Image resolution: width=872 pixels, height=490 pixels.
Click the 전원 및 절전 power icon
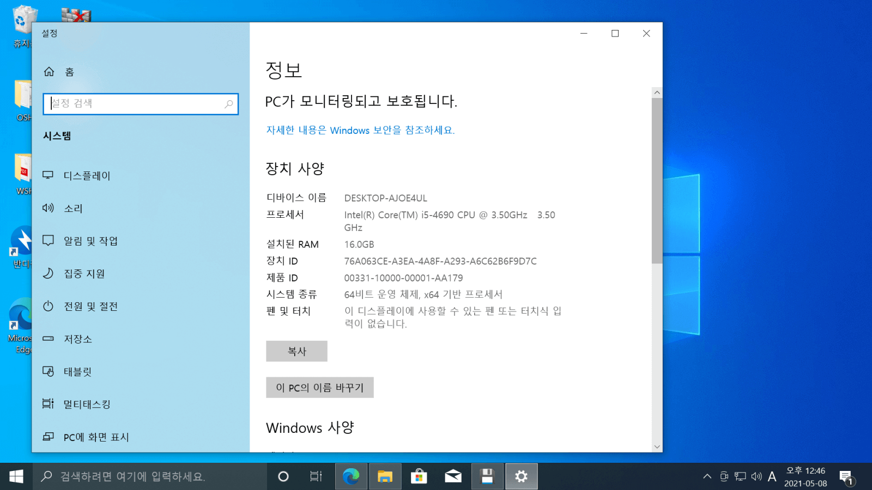click(48, 306)
